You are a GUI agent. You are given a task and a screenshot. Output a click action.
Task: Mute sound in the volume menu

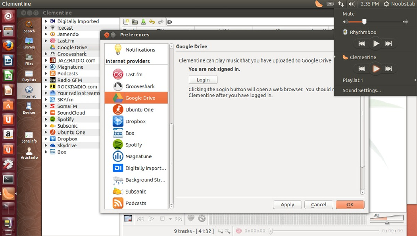(x=349, y=14)
